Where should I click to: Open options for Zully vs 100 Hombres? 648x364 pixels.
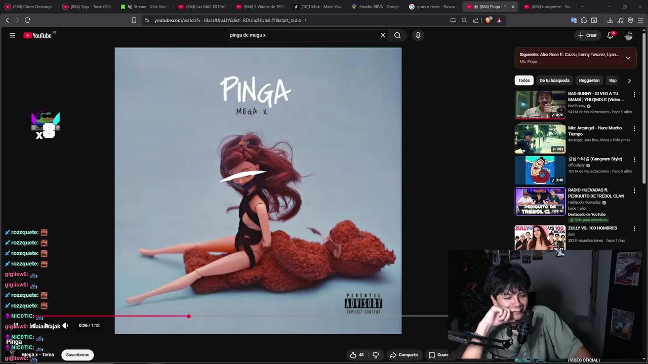tap(634, 229)
